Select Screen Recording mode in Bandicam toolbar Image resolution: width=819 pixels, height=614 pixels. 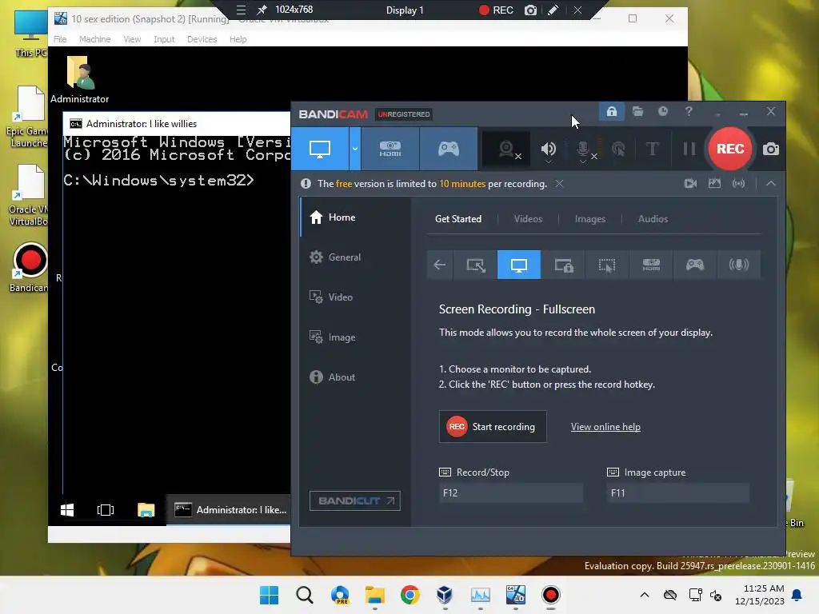pos(320,149)
